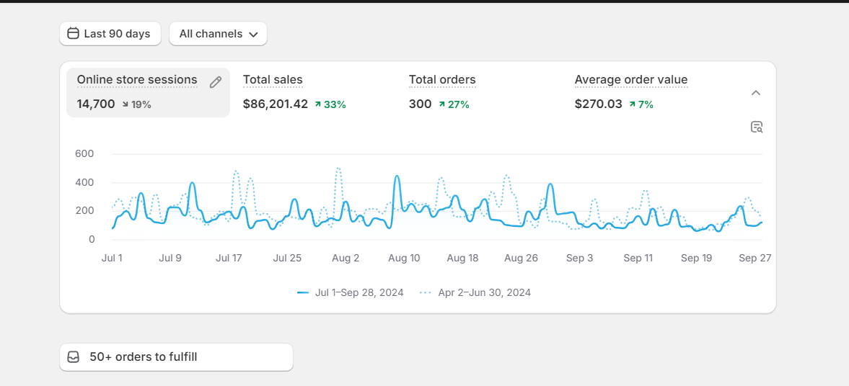
Task: Expand the All channels dropdown
Action: [x=218, y=33]
